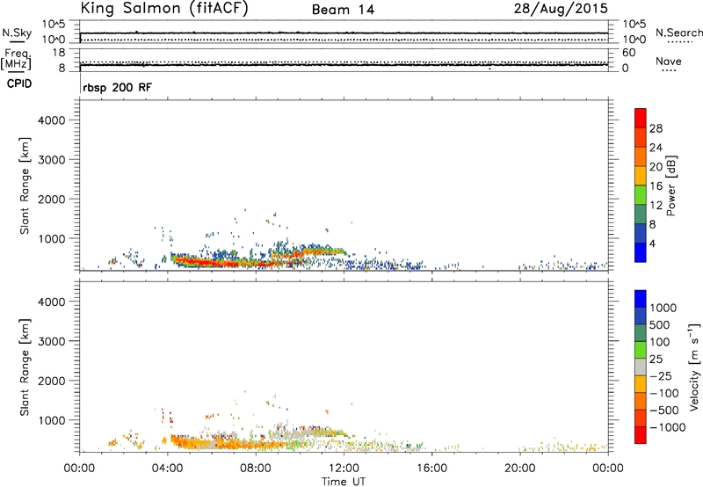Screen dimensions: 703x487
Task: Click the red swatch on the Power colorbar
Action: click(x=641, y=116)
